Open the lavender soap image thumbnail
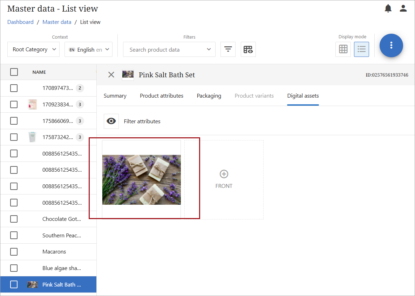Image resolution: width=415 pixels, height=296 pixels. coord(142,179)
